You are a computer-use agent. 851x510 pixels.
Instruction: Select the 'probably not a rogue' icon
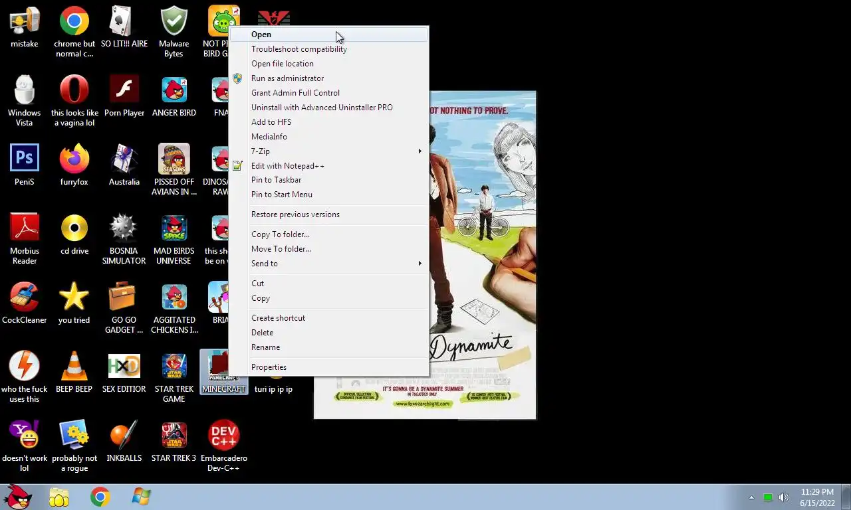click(x=74, y=446)
